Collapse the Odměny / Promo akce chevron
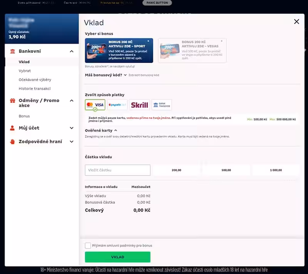Viewport: 308px width, 274px height. click(72, 101)
